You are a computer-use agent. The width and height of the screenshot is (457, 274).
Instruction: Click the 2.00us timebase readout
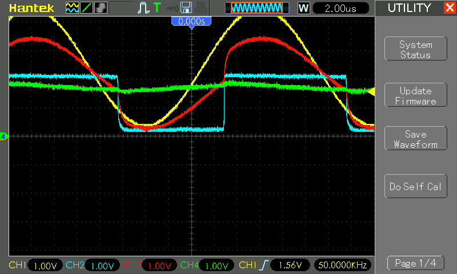[x=340, y=8]
